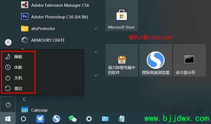
Task: Open the blue bird app on taskbar
Action: [x=40, y=119]
